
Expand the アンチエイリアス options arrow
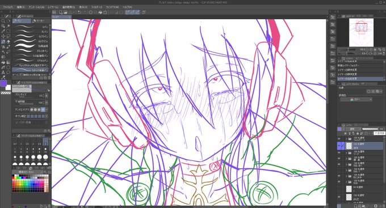(x=47, y=109)
